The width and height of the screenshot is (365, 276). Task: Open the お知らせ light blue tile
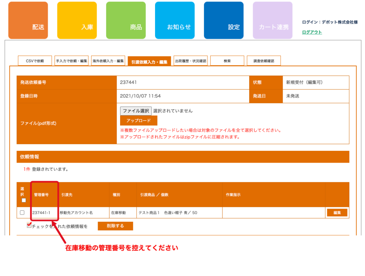[175, 20]
